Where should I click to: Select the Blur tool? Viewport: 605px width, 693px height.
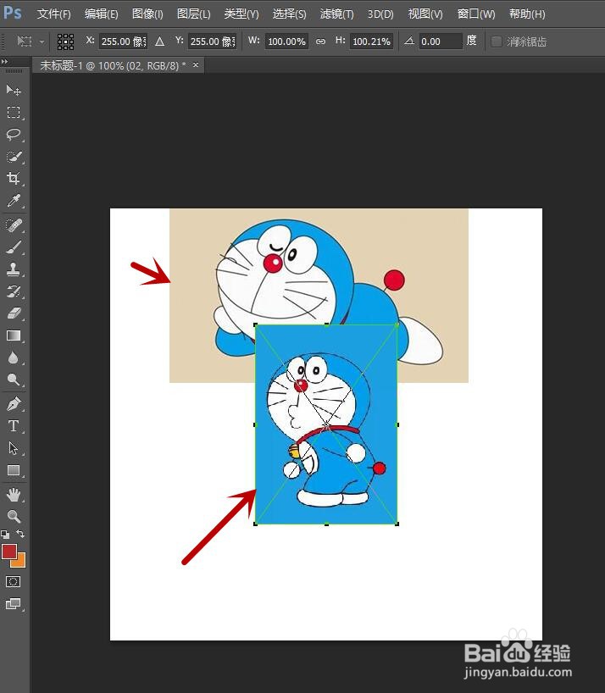(x=14, y=358)
